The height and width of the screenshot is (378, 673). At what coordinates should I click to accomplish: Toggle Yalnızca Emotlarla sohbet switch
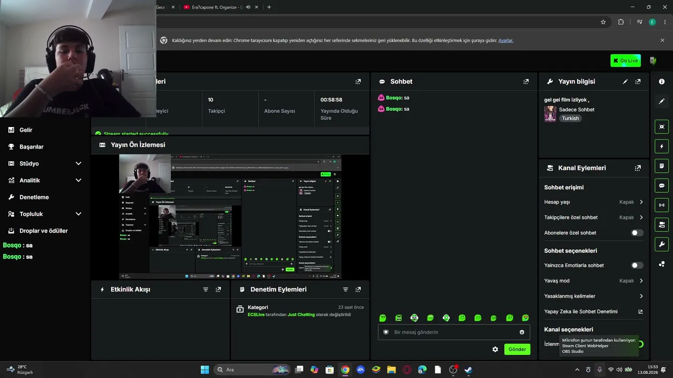click(637, 265)
